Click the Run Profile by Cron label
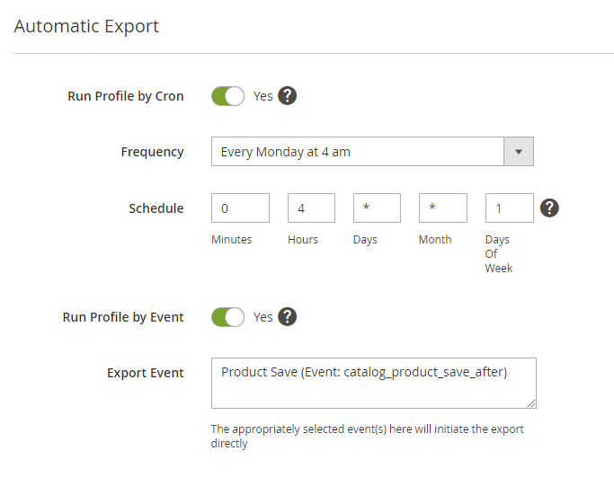The height and width of the screenshot is (495, 614). [x=126, y=96]
